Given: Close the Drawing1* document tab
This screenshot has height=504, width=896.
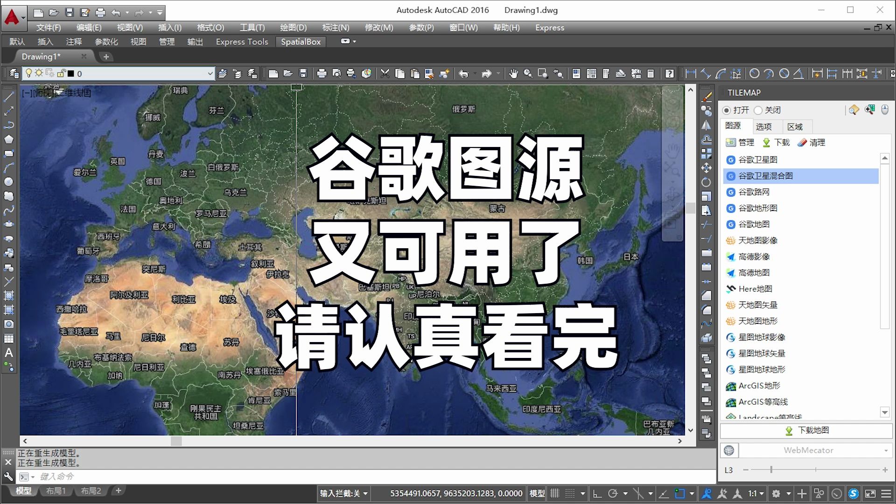Looking at the screenshot, I should point(84,56).
